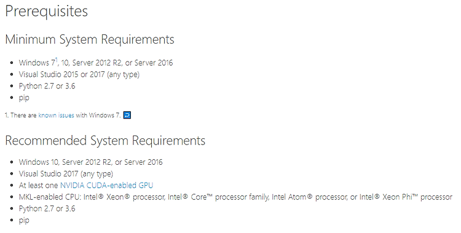Screen dimensions: 461x233
Task: Click the footnote return arrow icon
Action: (x=127, y=115)
